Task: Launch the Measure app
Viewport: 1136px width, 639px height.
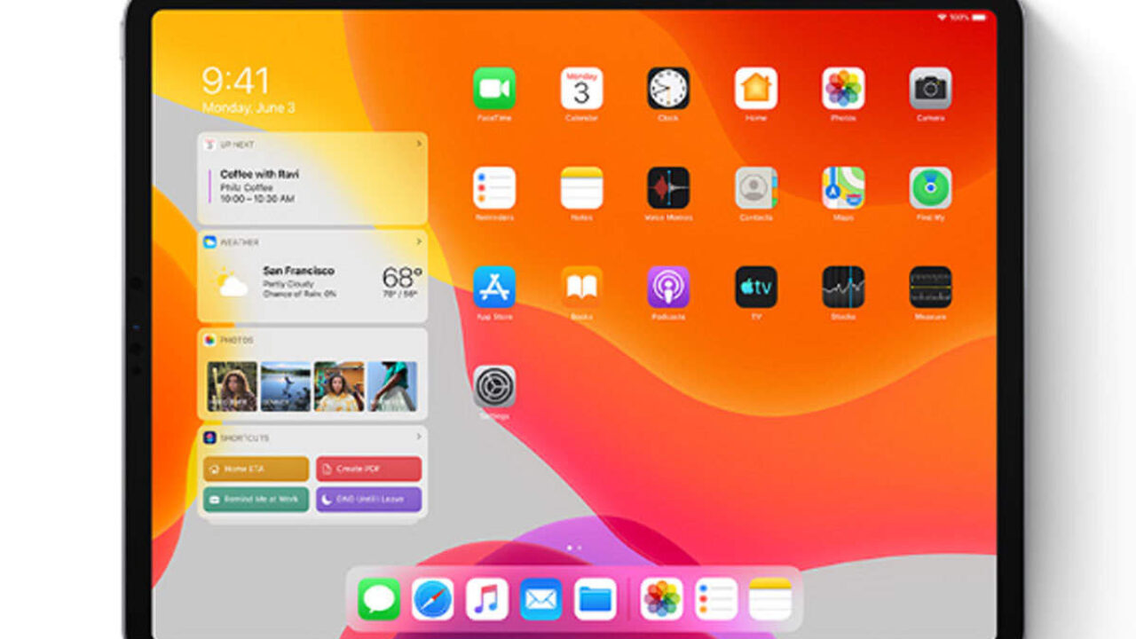Action: click(x=930, y=288)
